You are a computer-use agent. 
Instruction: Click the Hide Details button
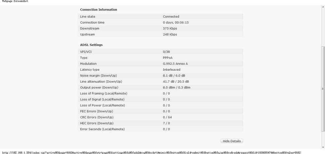(x=232, y=141)
